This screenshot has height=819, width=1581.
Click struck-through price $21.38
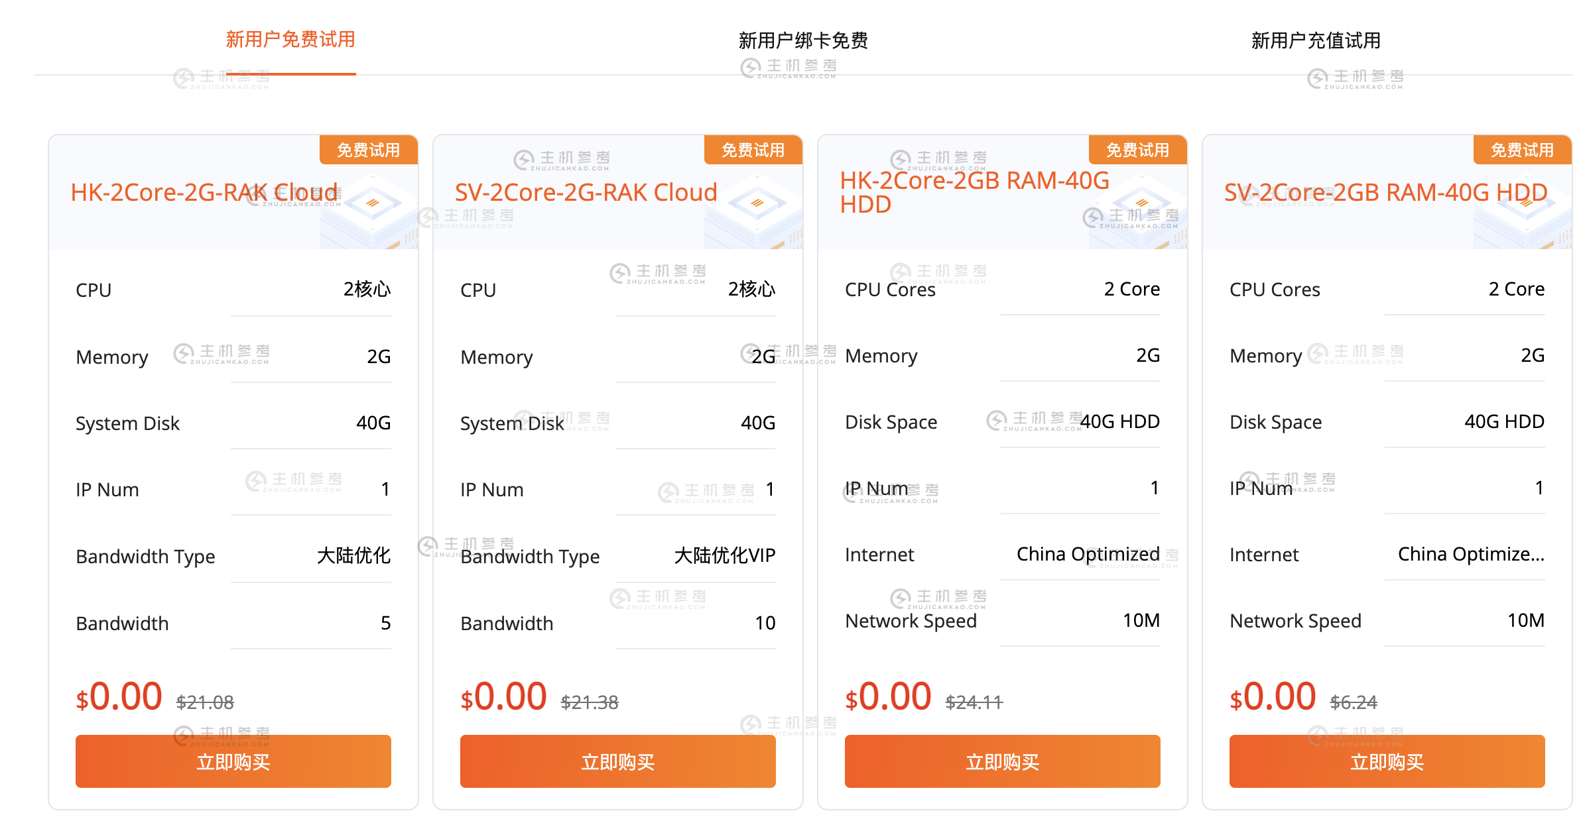pyautogui.click(x=590, y=702)
